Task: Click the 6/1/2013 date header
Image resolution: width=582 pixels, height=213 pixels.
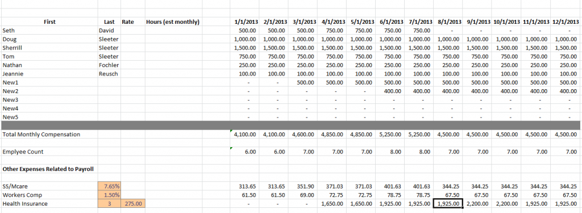Action: (390, 22)
